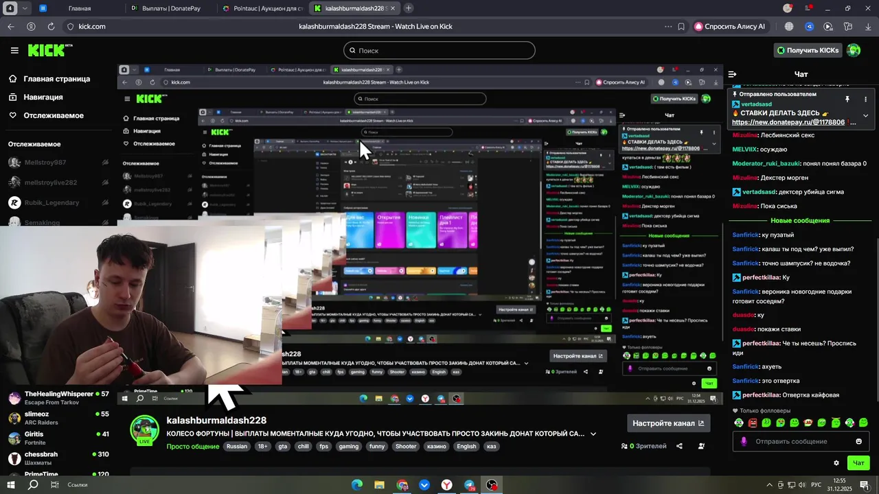This screenshot has width=879, height=494.
Task: Click the Russian tag
Action: (x=236, y=446)
